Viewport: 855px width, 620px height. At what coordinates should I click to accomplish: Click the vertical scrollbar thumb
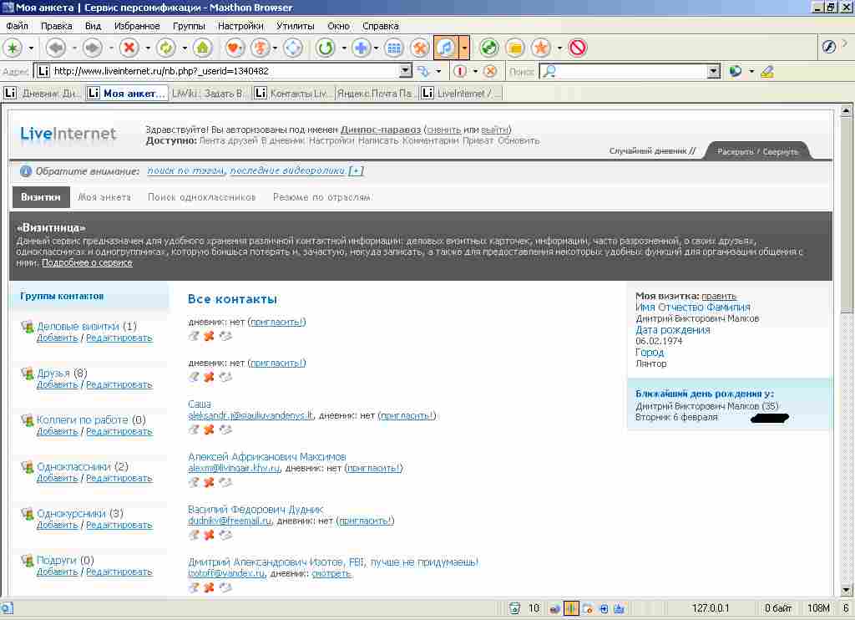[x=845, y=216]
